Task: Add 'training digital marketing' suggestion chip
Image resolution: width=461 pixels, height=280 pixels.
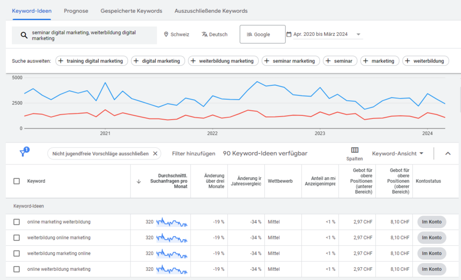Action: tap(91, 61)
